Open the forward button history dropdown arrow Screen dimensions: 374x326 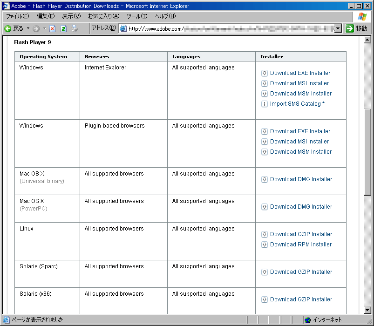(45, 28)
